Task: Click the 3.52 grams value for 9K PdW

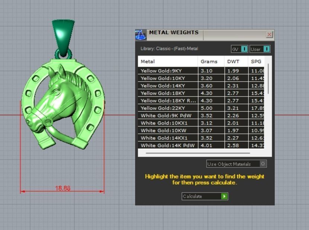Action: click(x=207, y=116)
